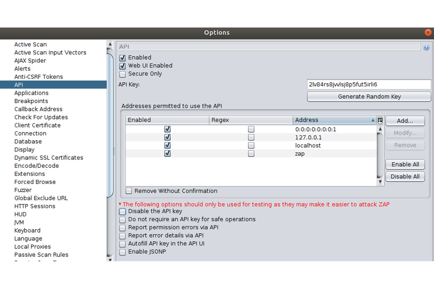This screenshot has width=434, height=289.
Task: Enable the Secure Only option
Action: click(123, 74)
